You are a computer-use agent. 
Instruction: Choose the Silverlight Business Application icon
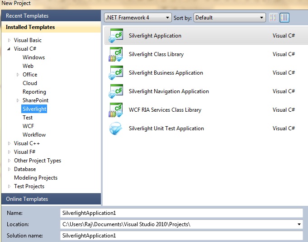[116, 73]
